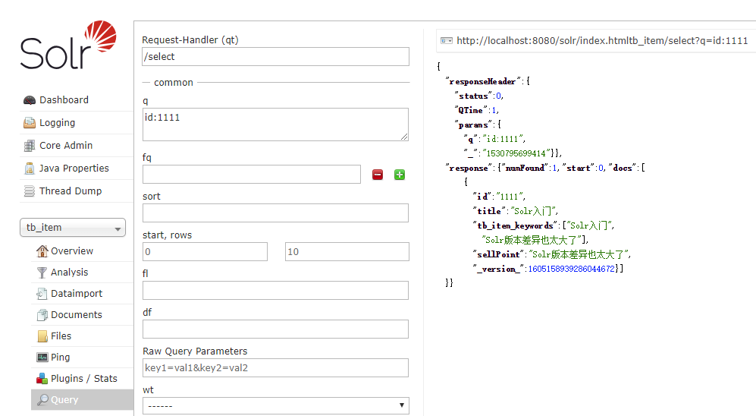Click the Ping monitor icon
This screenshot has width=756, height=416.
(42, 357)
